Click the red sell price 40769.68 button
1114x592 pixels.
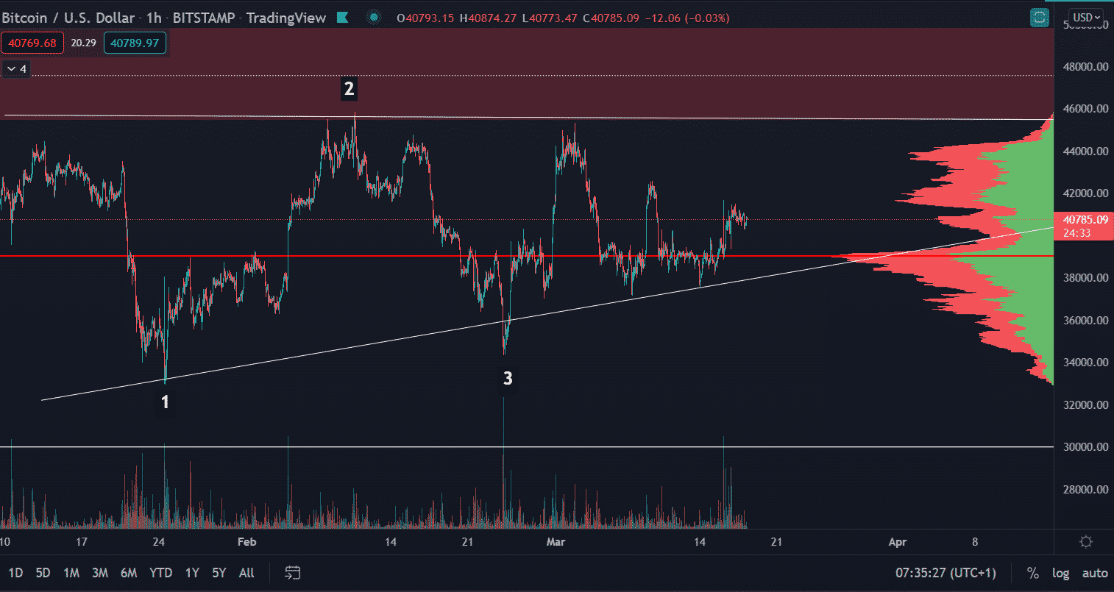click(x=32, y=43)
